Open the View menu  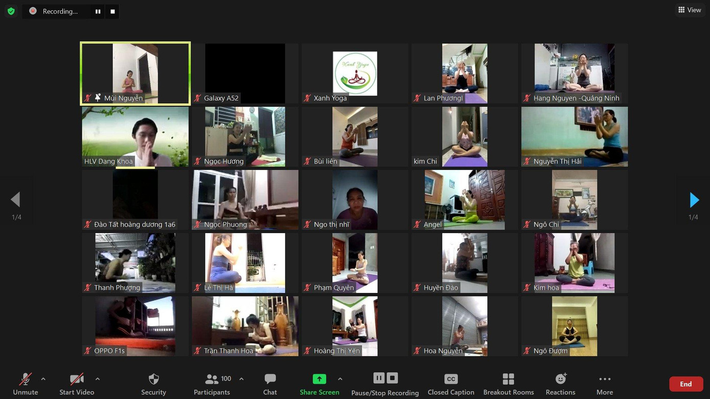coord(690,10)
